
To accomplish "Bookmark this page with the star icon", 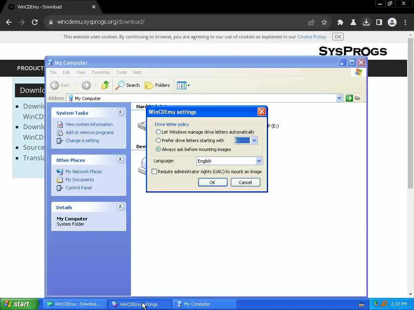I will [324, 23].
